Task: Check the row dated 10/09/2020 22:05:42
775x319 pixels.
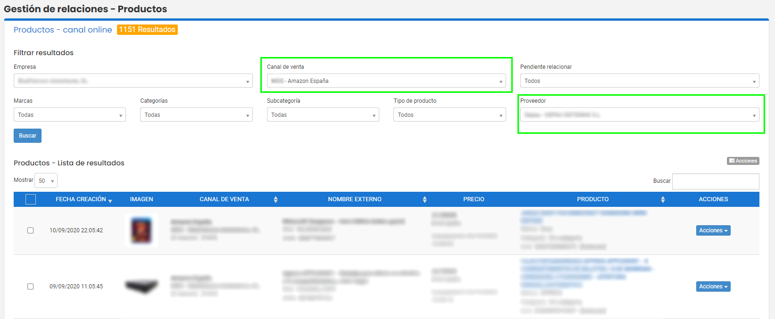Action: [30, 230]
